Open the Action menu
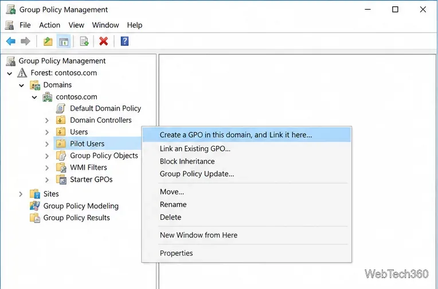The width and height of the screenshot is (438, 289). tap(49, 25)
